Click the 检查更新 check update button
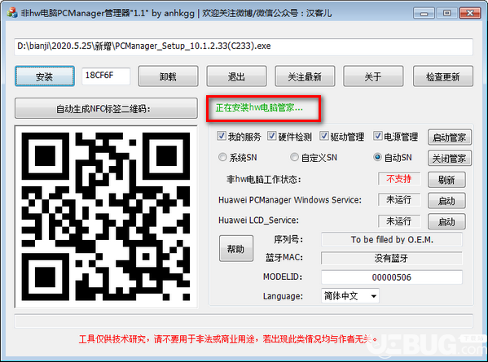Viewport: 488px width, 362px height. click(443, 76)
